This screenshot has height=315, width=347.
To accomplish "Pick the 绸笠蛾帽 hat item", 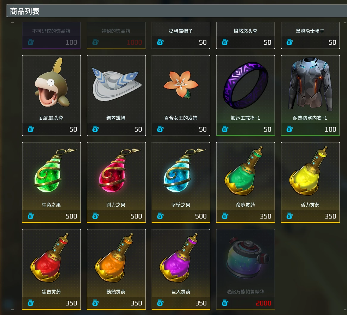I will pos(116,95).
